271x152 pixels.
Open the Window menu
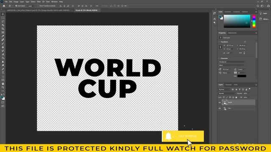click(x=55, y=2)
